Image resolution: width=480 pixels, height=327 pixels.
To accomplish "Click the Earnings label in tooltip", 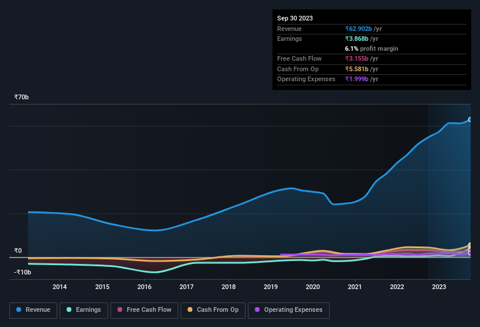I will coord(289,39).
